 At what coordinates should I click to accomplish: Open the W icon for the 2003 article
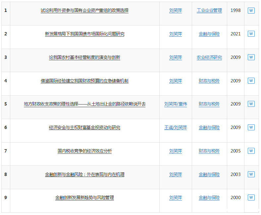pos(251,174)
